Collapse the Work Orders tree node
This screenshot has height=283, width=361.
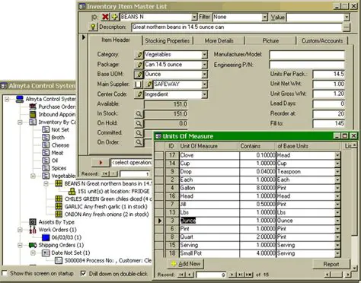tap(20, 230)
